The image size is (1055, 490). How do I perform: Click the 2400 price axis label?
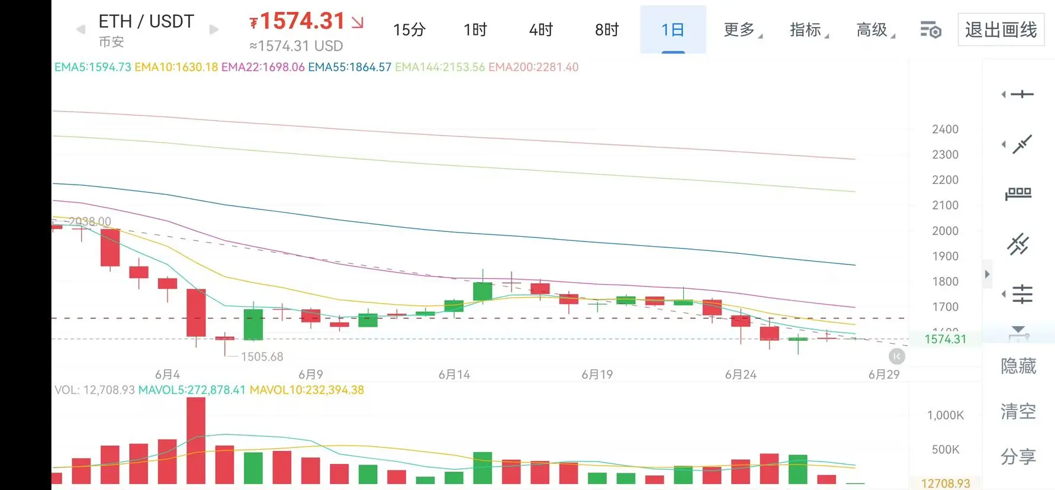click(945, 129)
